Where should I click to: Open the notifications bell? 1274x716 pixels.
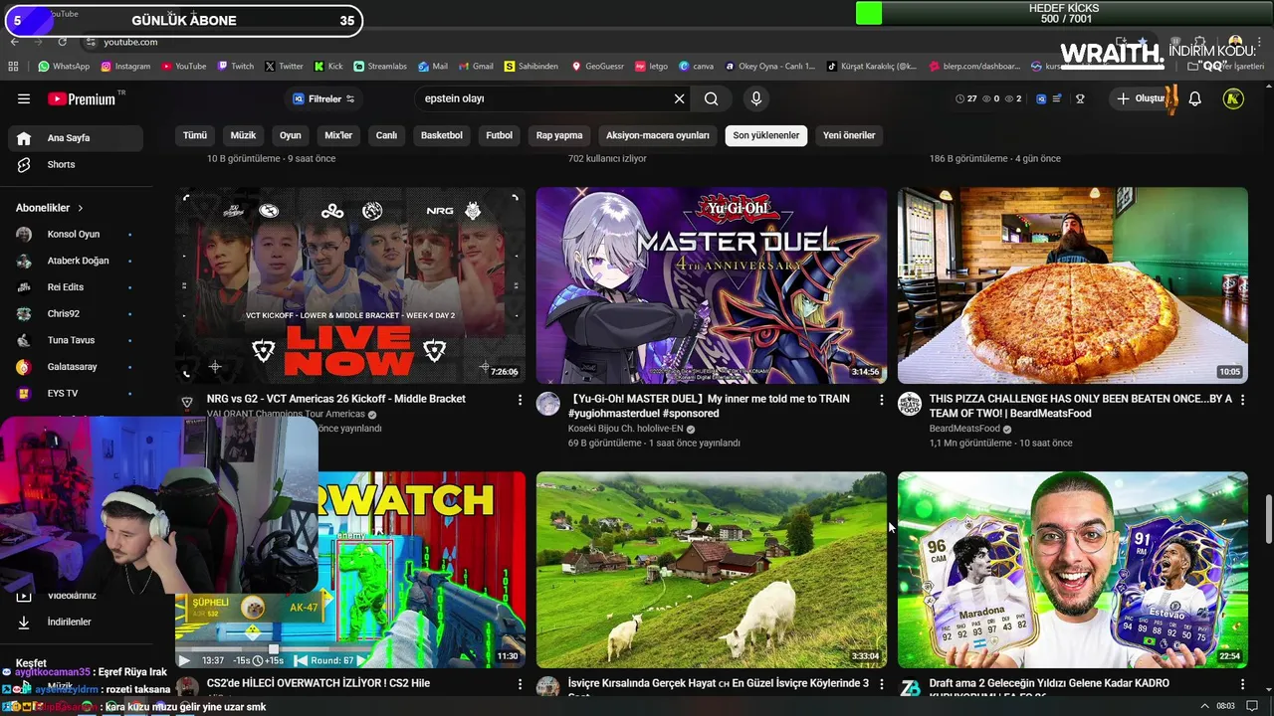[1195, 98]
